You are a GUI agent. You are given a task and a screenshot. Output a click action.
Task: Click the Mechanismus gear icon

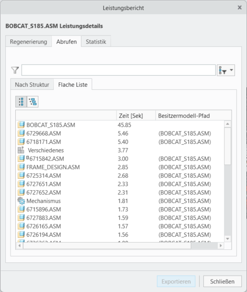(21, 200)
